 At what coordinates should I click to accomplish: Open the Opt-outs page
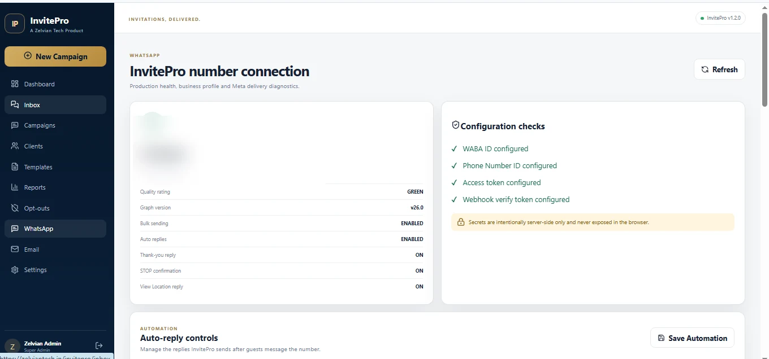(x=55, y=208)
